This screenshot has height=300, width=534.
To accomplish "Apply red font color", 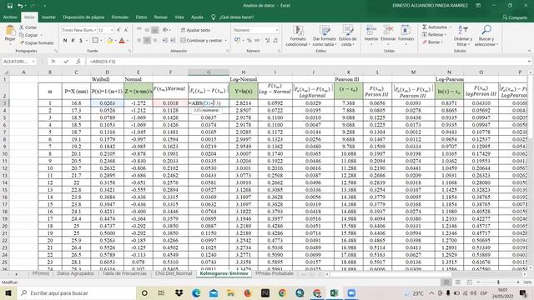I will click(122, 41).
